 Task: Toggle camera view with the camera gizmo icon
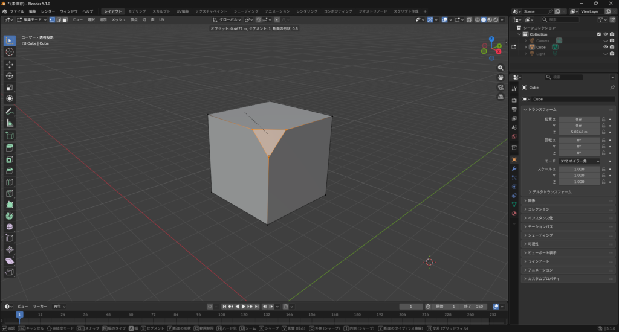pos(501,87)
